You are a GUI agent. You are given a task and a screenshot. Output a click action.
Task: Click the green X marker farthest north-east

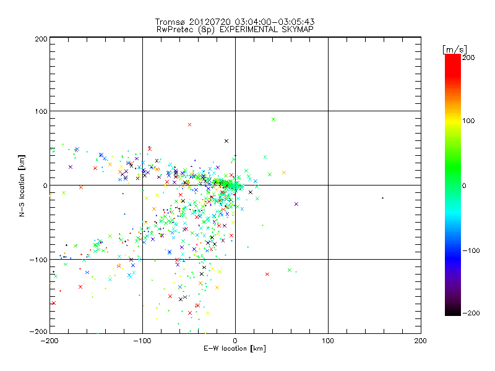pyautogui.click(x=273, y=119)
